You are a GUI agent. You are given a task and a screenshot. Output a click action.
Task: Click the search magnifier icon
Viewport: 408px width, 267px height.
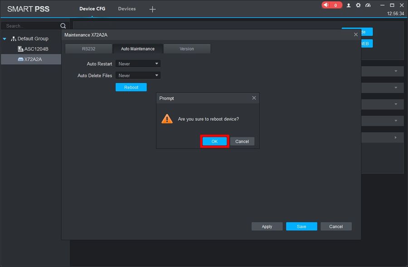63,26
